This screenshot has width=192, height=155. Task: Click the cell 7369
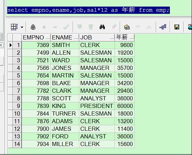(x=36, y=45)
